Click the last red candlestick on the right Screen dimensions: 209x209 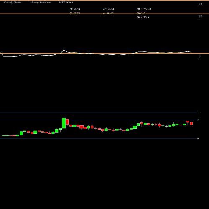[191, 124]
